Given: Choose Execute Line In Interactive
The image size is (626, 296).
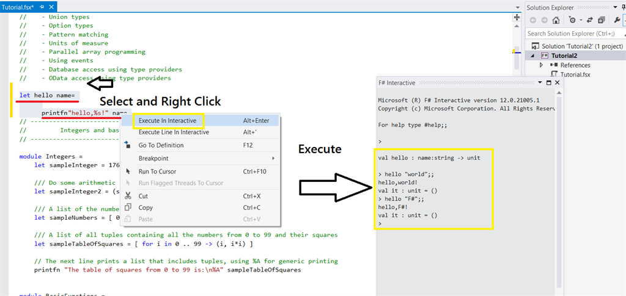Looking at the screenshot, I should click(200, 132).
